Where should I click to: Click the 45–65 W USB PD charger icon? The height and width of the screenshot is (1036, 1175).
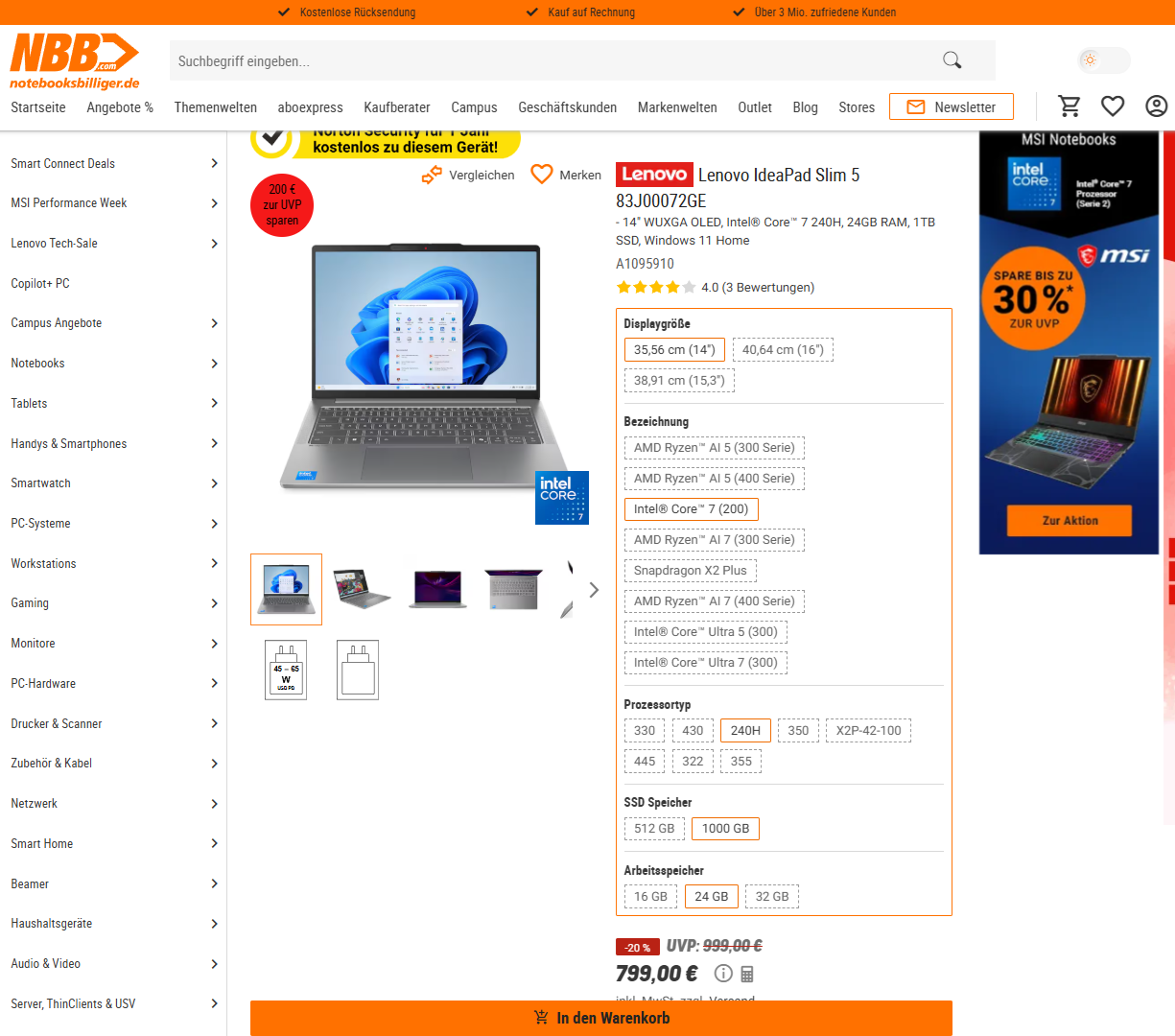286,670
